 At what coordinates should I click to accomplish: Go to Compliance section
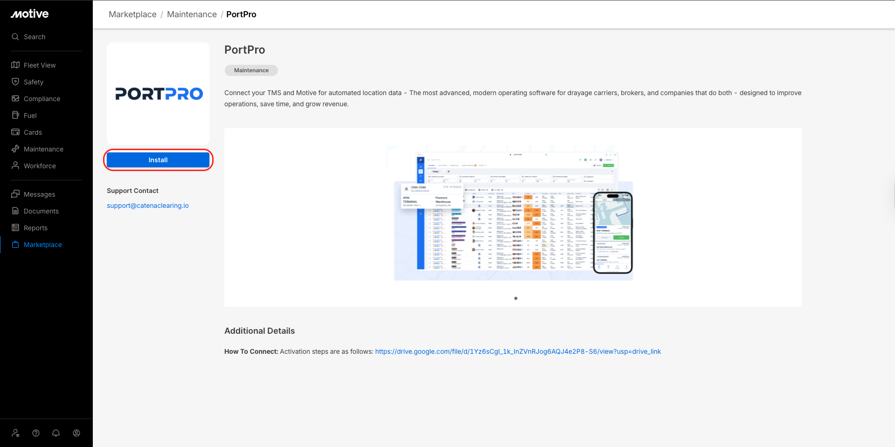[x=42, y=99]
